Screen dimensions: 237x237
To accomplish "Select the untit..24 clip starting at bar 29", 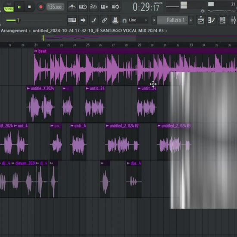I will click(x=149, y=88).
